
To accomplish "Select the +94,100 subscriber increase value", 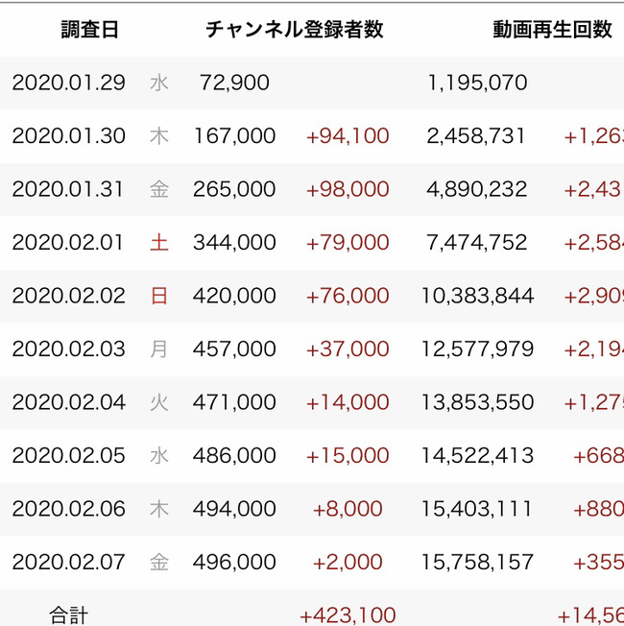I will 348,135.
